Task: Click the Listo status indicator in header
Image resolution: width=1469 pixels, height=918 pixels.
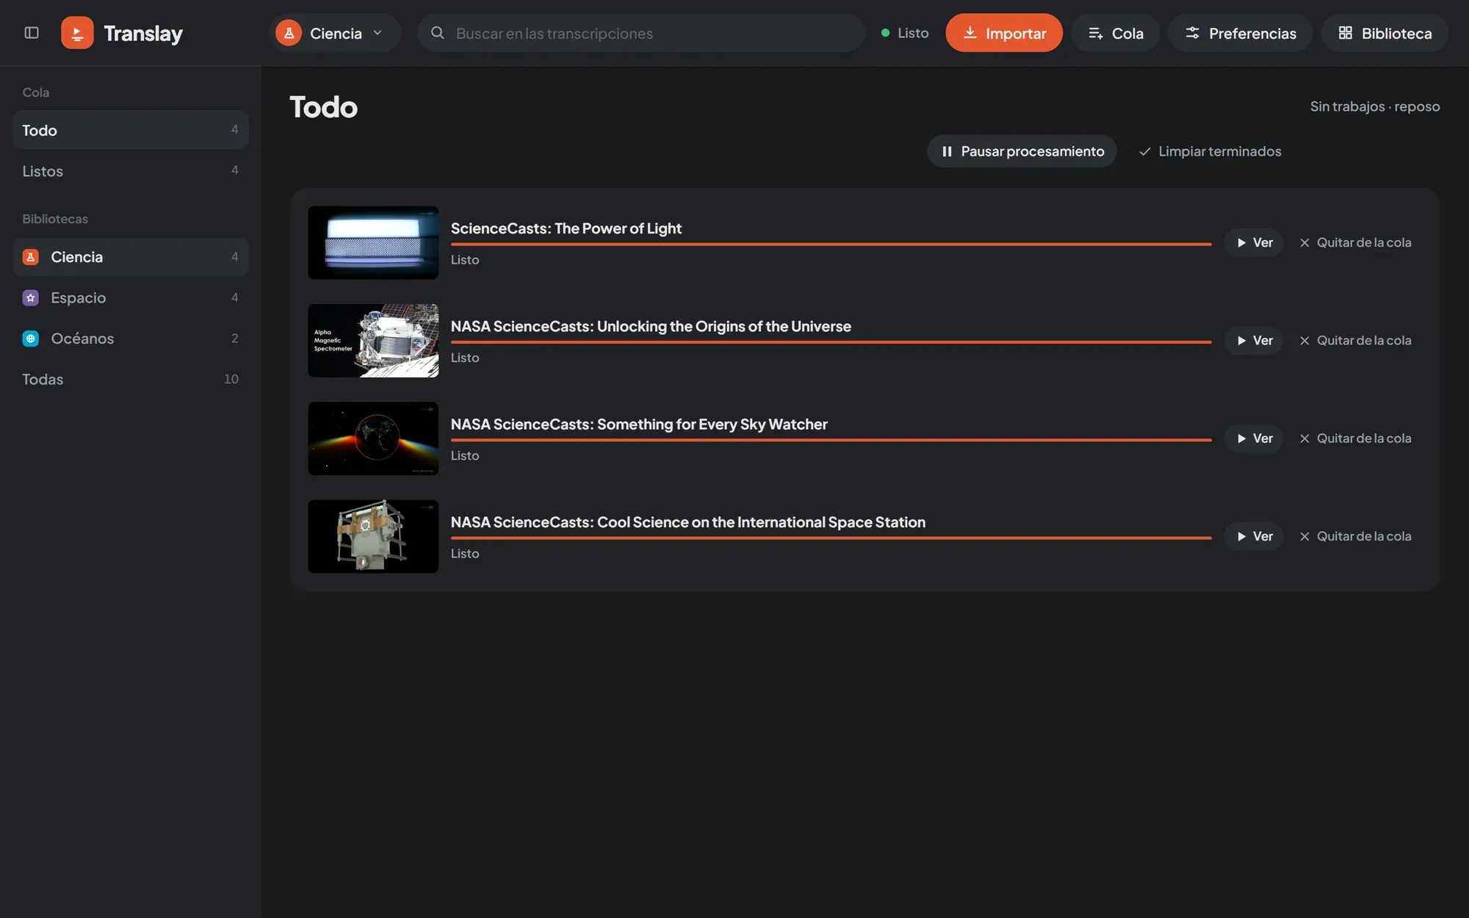Action: pyautogui.click(x=905, y=33)
